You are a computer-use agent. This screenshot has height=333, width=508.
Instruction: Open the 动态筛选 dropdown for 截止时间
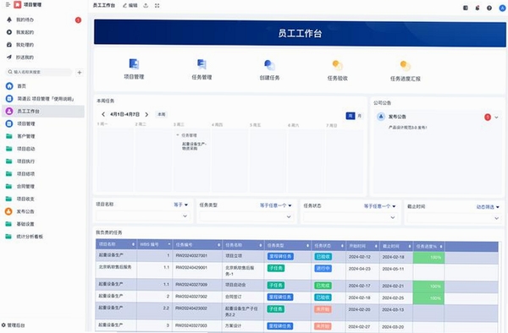click(488, 207)
